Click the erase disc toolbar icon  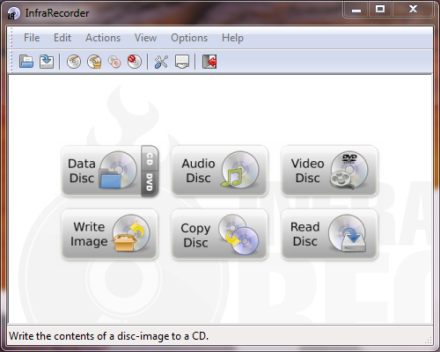pos(135,62)
